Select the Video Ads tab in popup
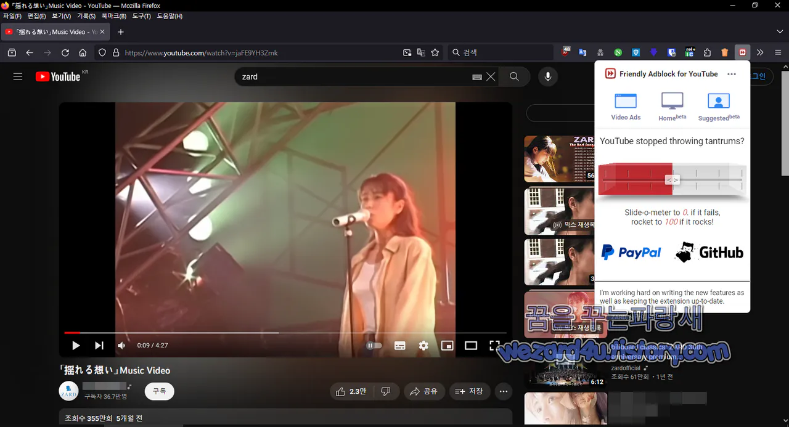The width and height of the screenshot is (789, 427). tap(626, 106)
